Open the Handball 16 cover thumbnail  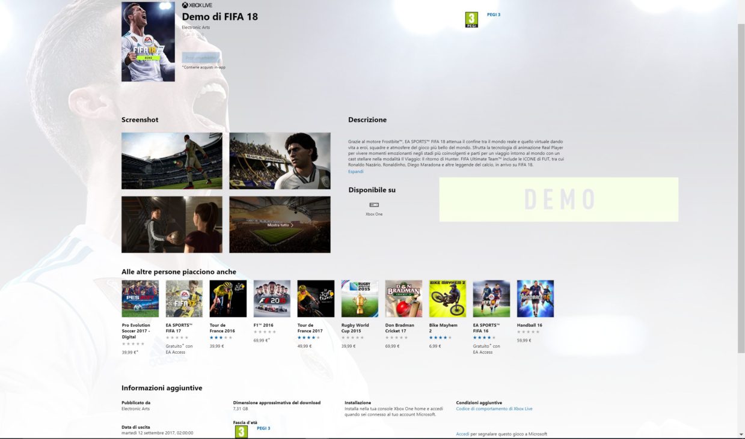535,298
